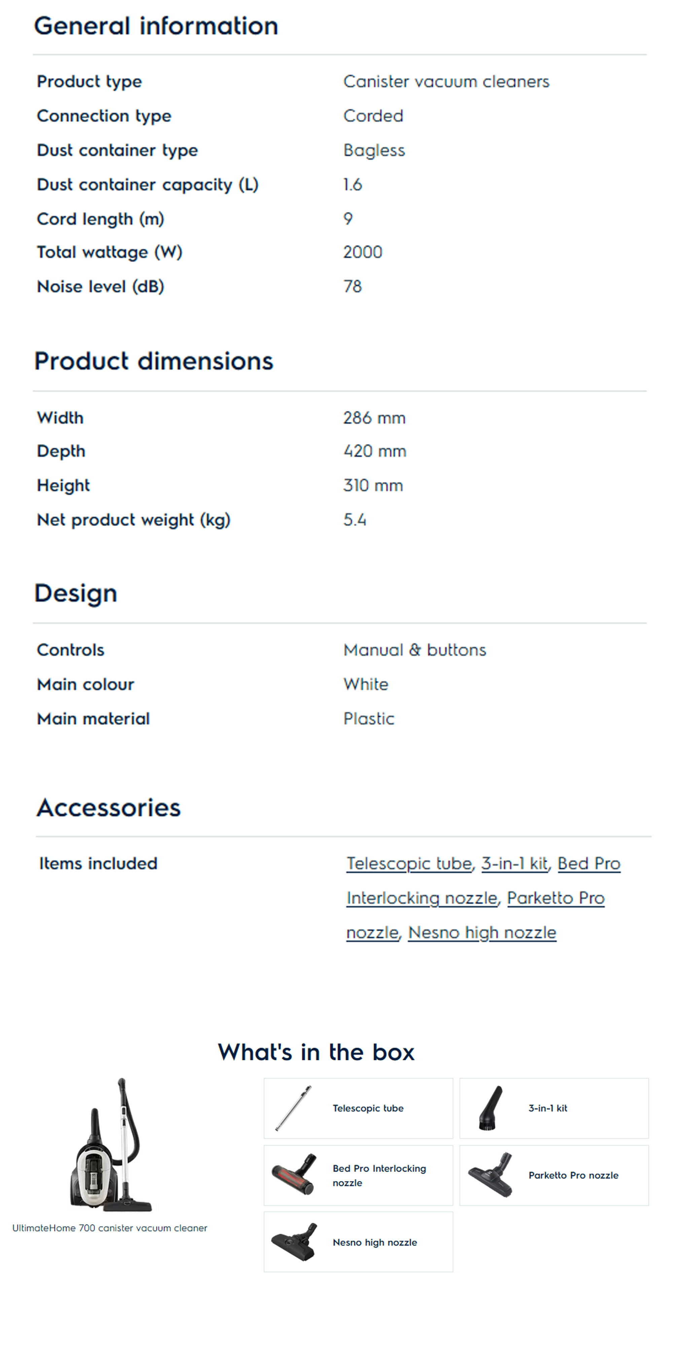673x1346 pixels.
Task: Open the 3-in-1 kit accessories link
Action: (514, 864)
